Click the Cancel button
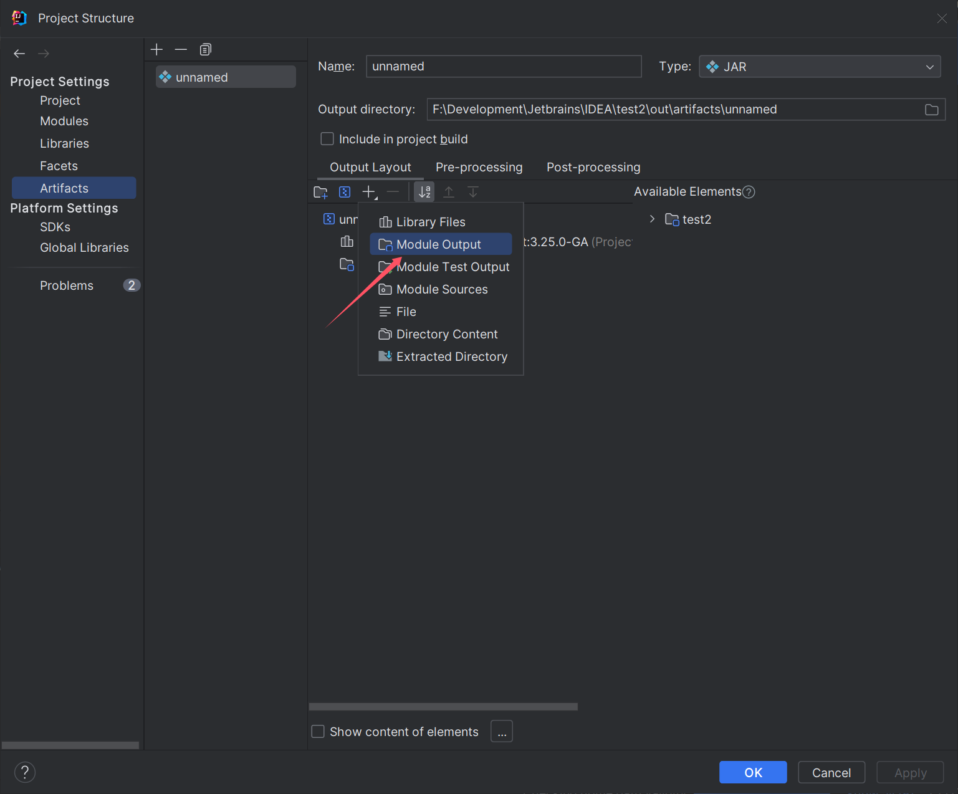The image size is (958, 794). (x=831, y=772)
